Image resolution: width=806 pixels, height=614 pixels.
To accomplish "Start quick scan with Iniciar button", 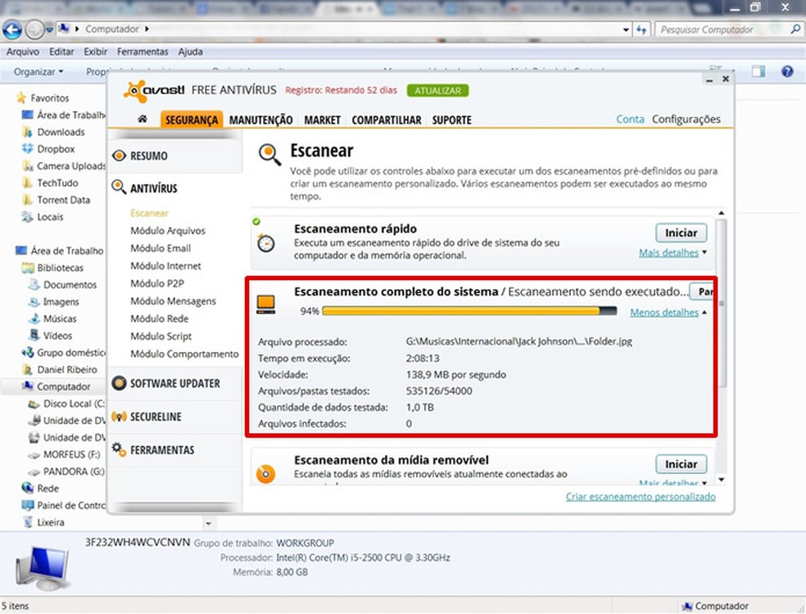I will point(681,233).
